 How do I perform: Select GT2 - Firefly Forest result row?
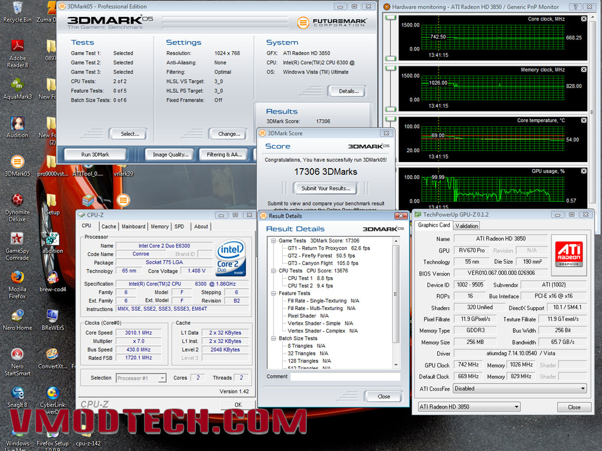tap(321, 256)
